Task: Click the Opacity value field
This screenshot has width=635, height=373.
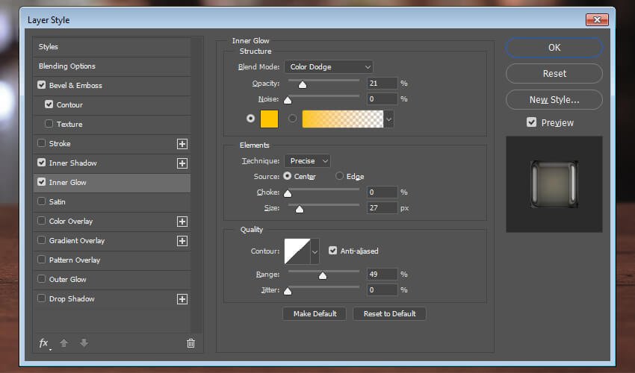Action: coord(382,84)
